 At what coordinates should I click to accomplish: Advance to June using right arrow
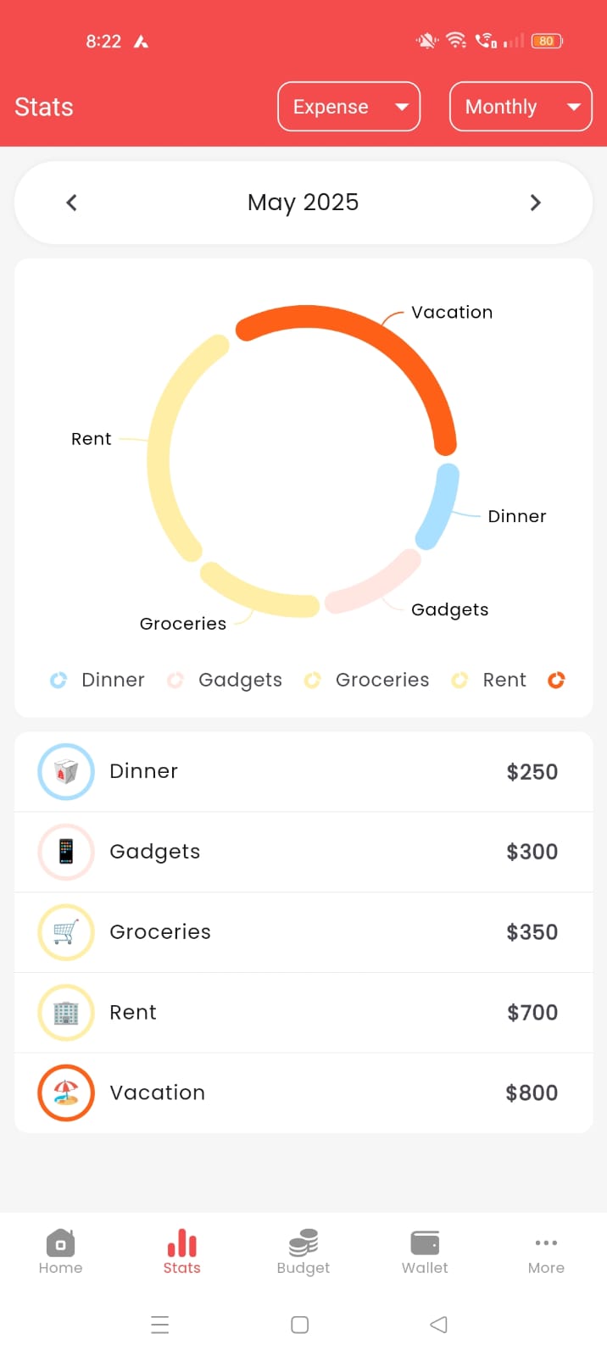[535, 203]
